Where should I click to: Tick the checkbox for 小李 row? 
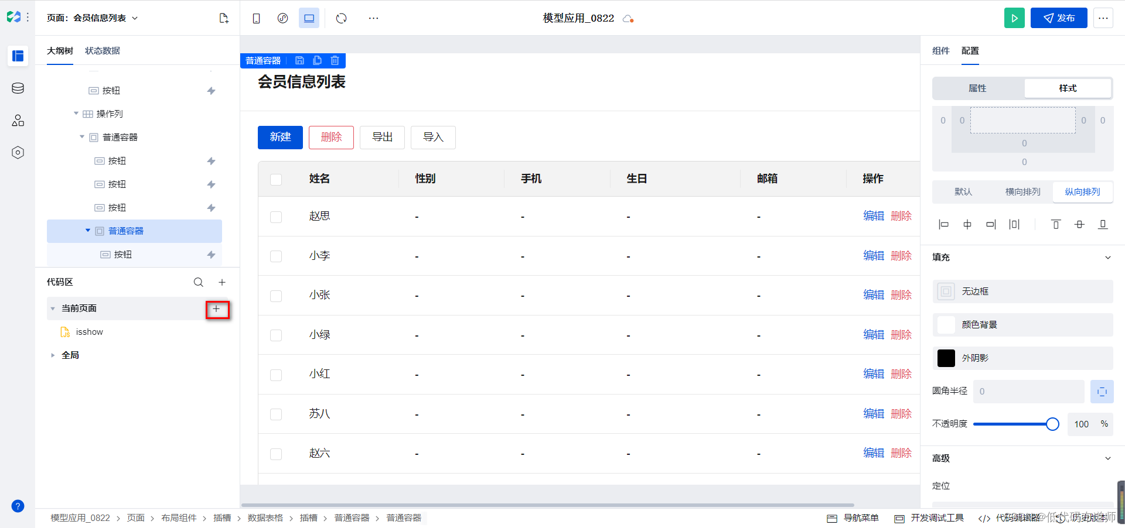tap(276, 256)
